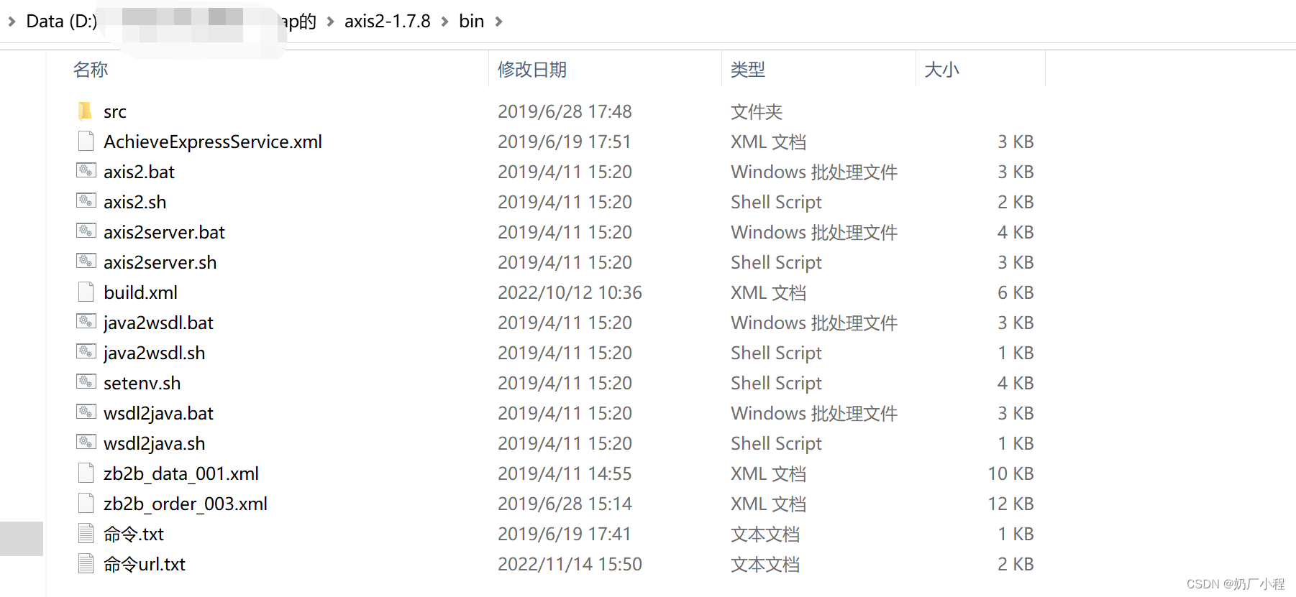Open the src folder icon
The height and width of the screenshot is (597, 1296).
[x=86, y=111]
